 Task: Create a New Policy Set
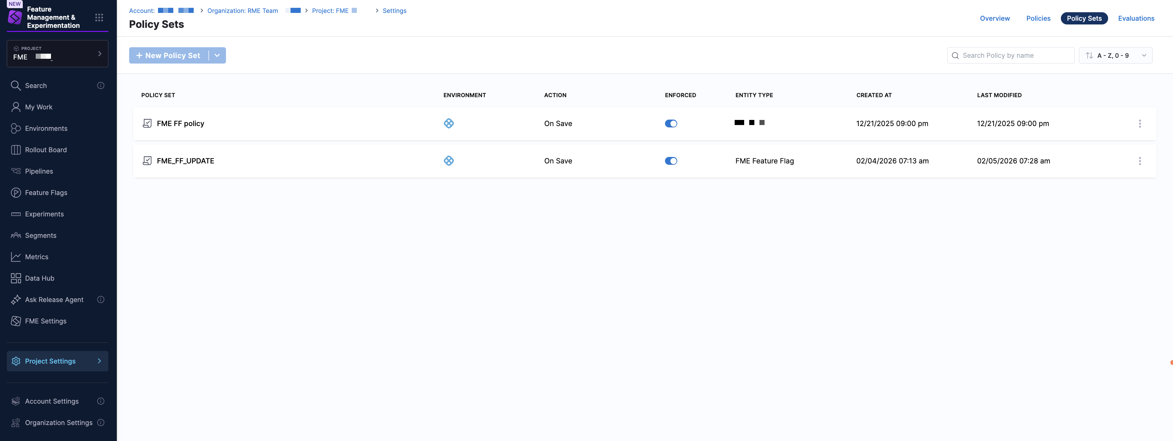(168, 55)
